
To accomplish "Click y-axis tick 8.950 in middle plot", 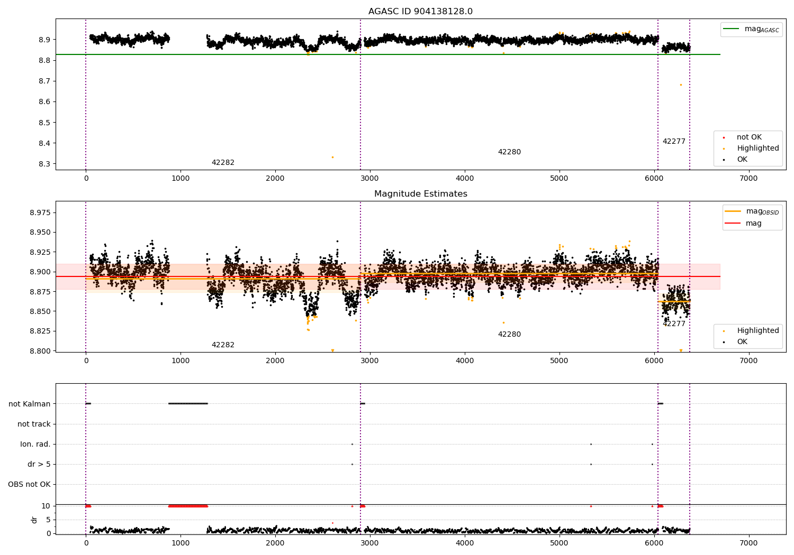I will (x=40, y=232).
